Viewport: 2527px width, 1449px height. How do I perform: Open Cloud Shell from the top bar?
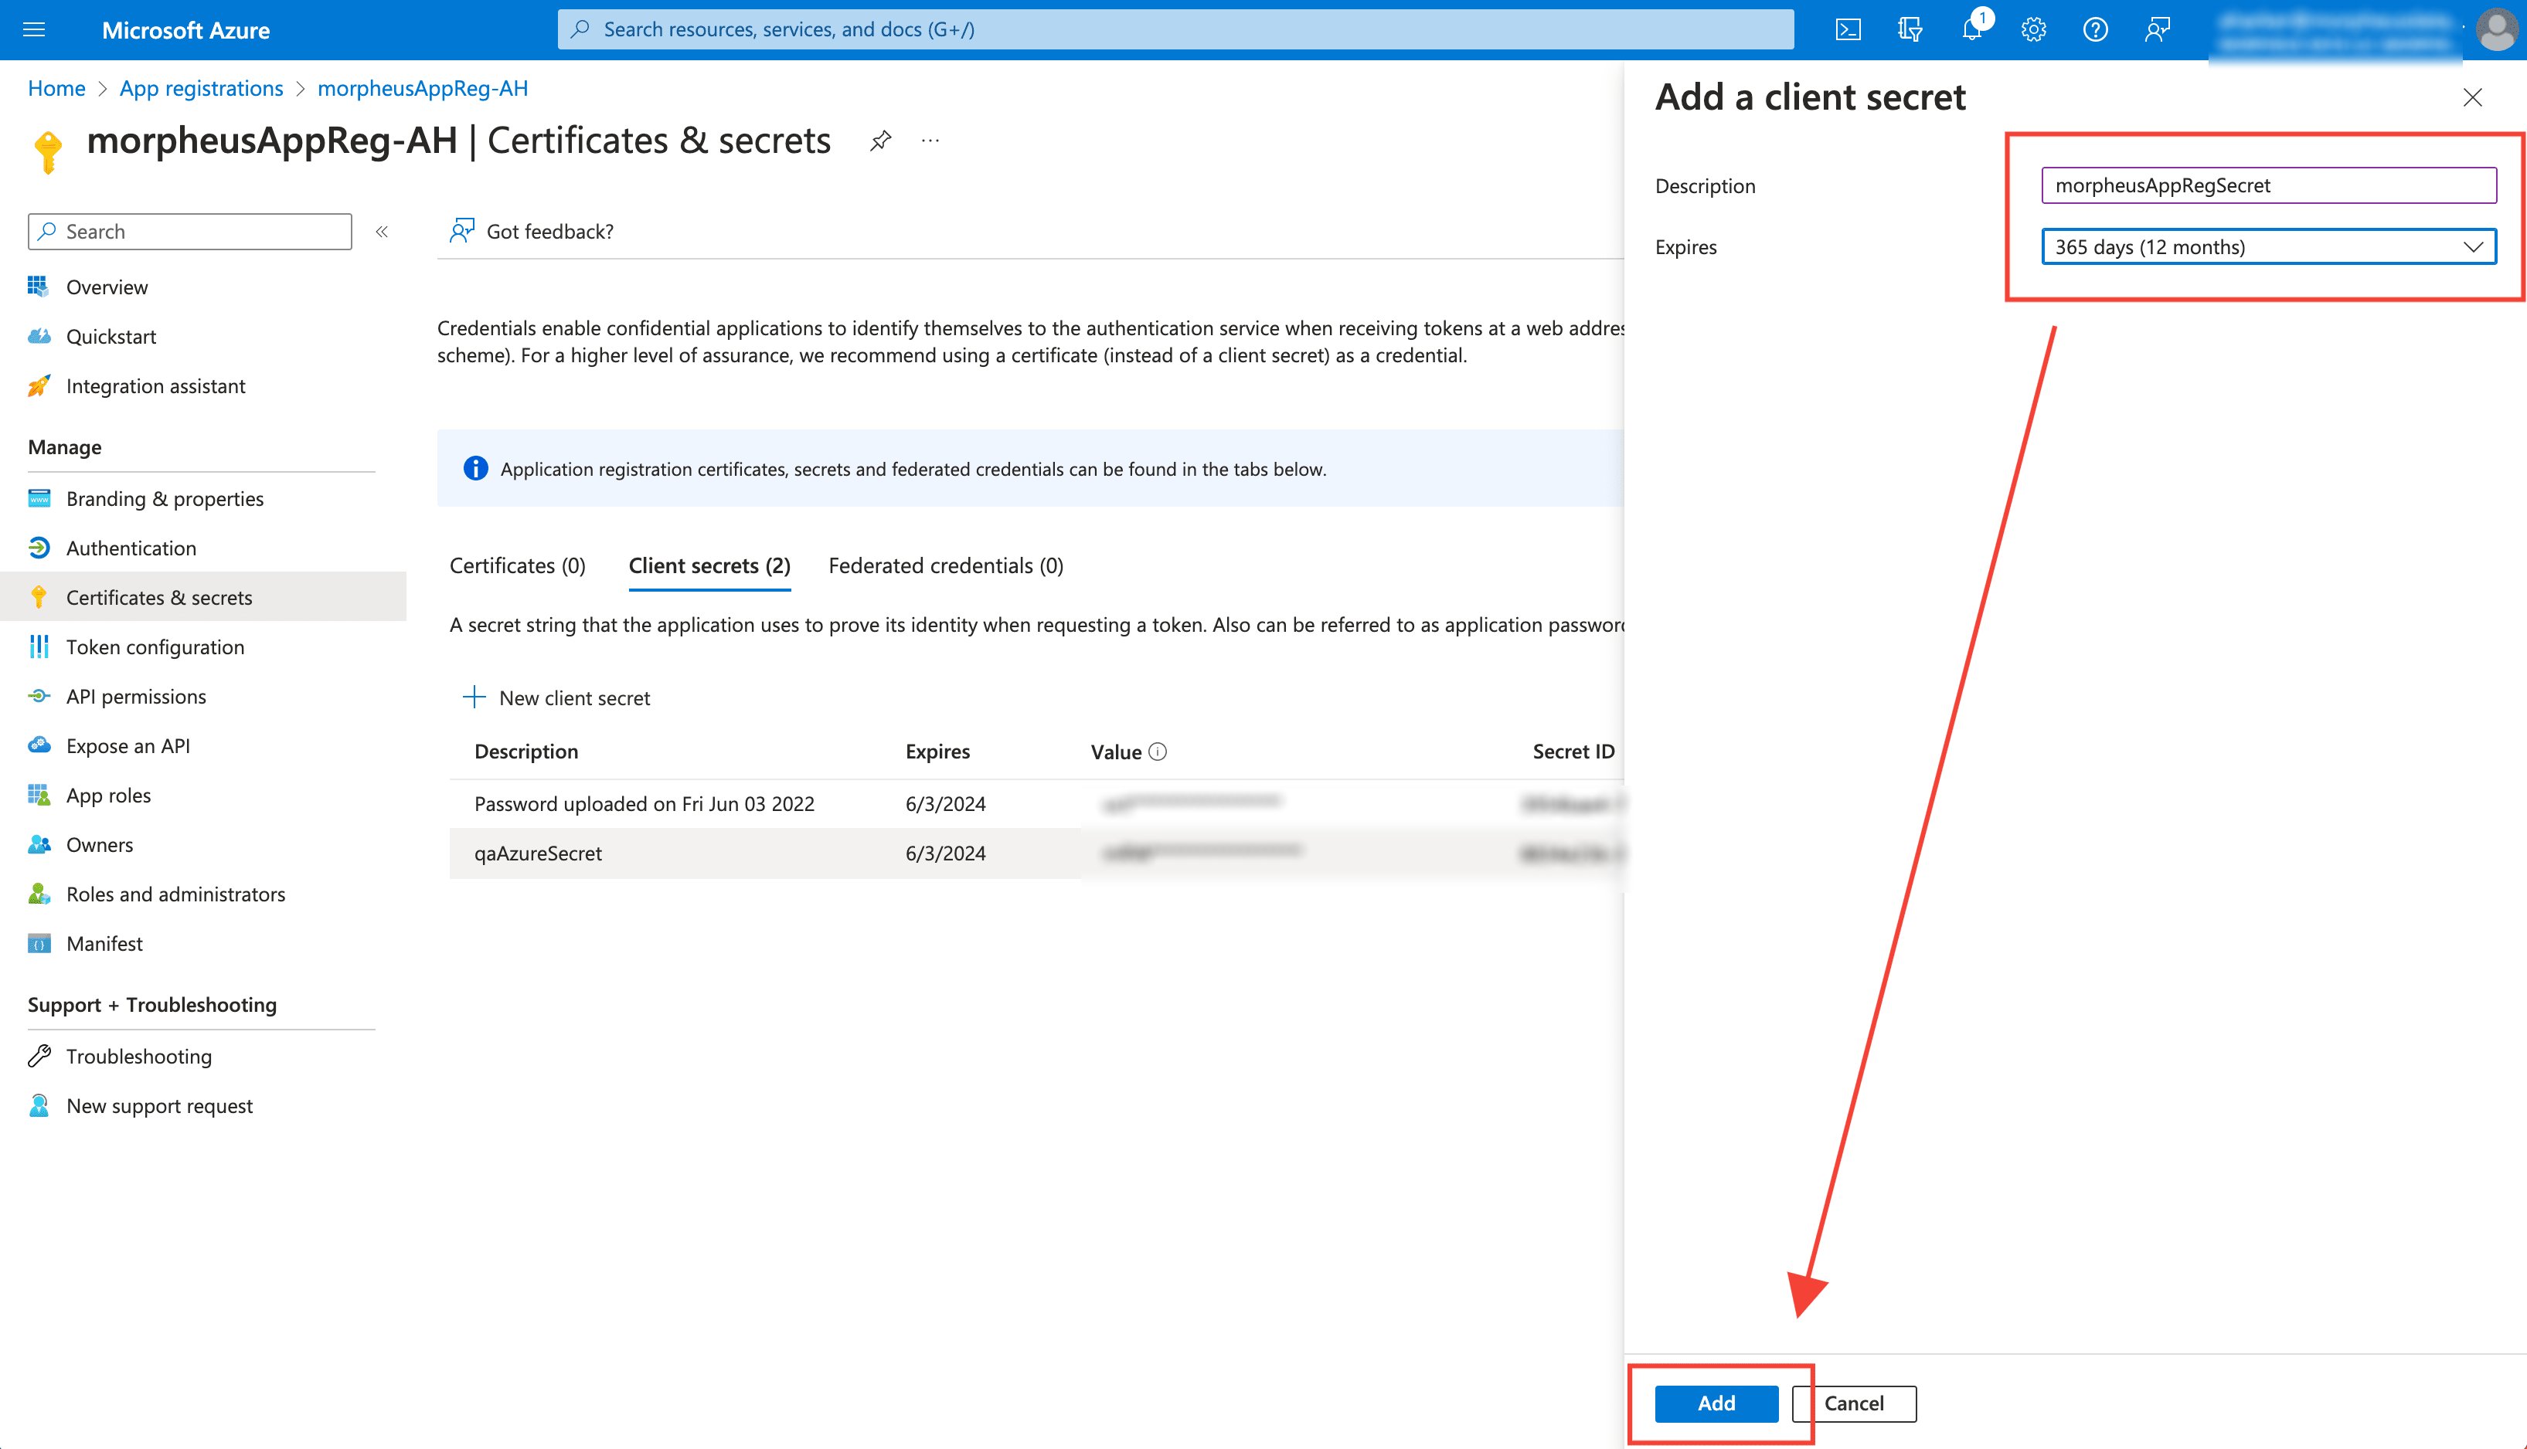tap(1848, 30)
